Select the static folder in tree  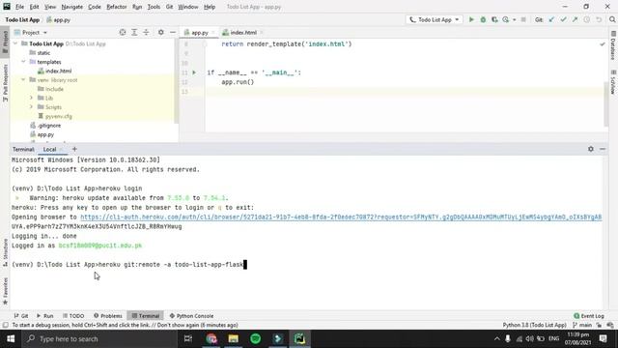pyautogui.click(x=43, y=52)
